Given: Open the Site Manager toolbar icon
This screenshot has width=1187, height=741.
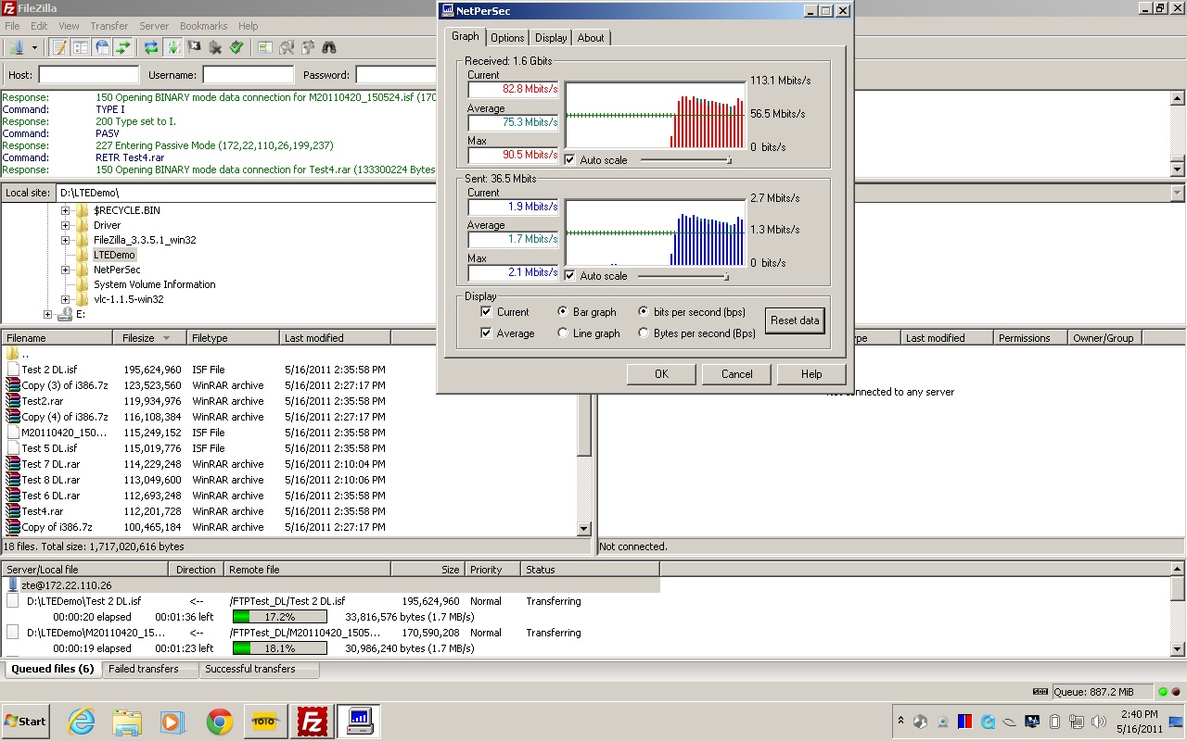Looking at the screenshot, I should tap(16, 47).
